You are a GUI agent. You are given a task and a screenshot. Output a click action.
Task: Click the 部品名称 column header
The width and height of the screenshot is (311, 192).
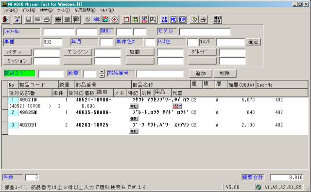pos(161,85)
